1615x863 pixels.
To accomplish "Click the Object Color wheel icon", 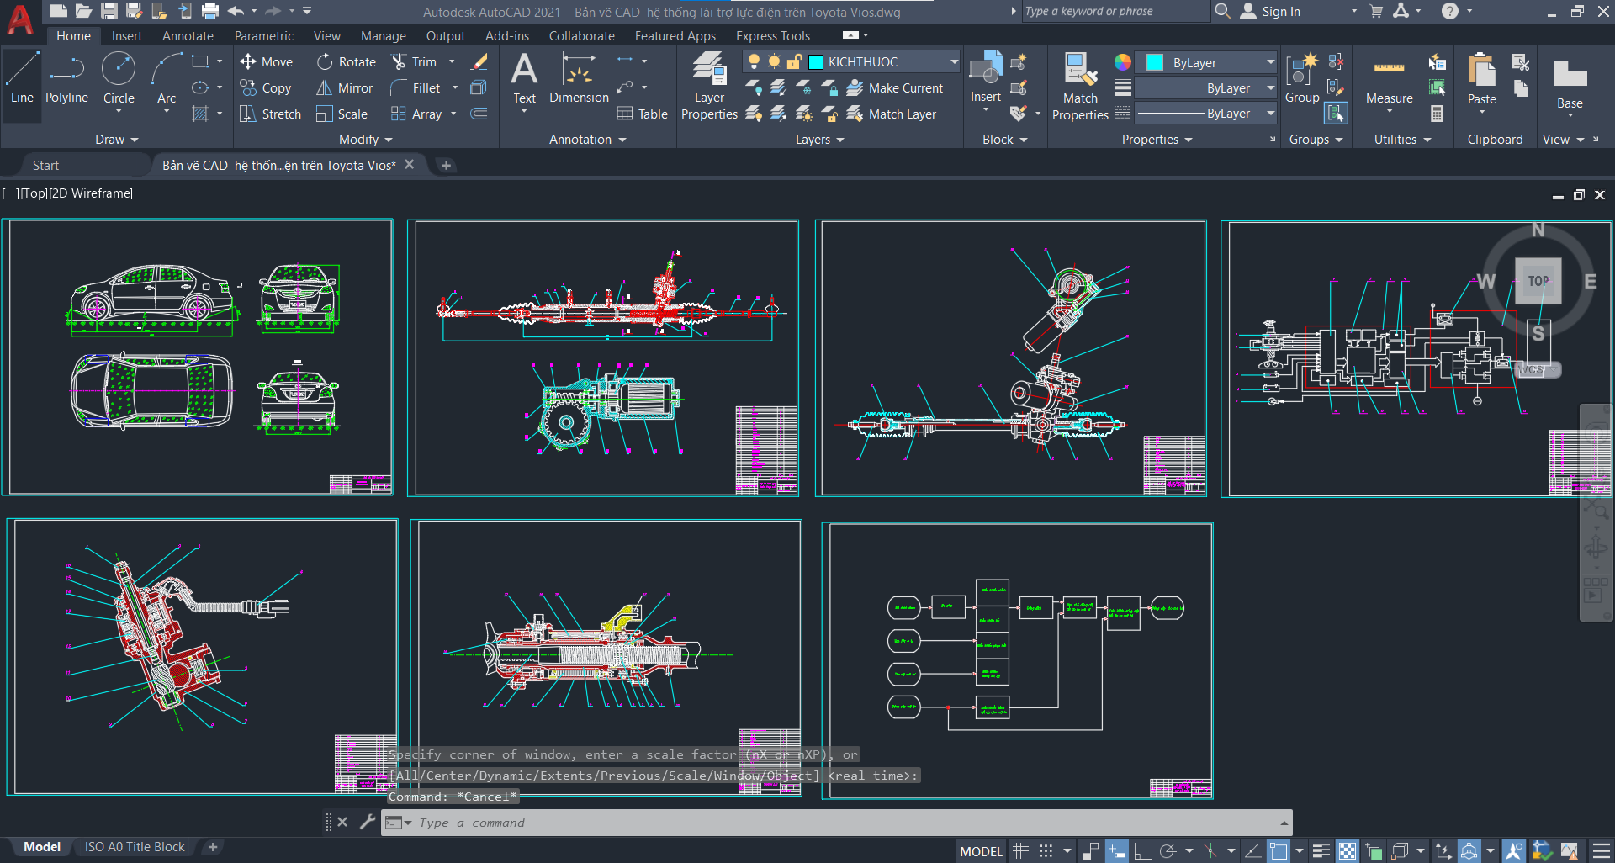I will (1123, 62).
